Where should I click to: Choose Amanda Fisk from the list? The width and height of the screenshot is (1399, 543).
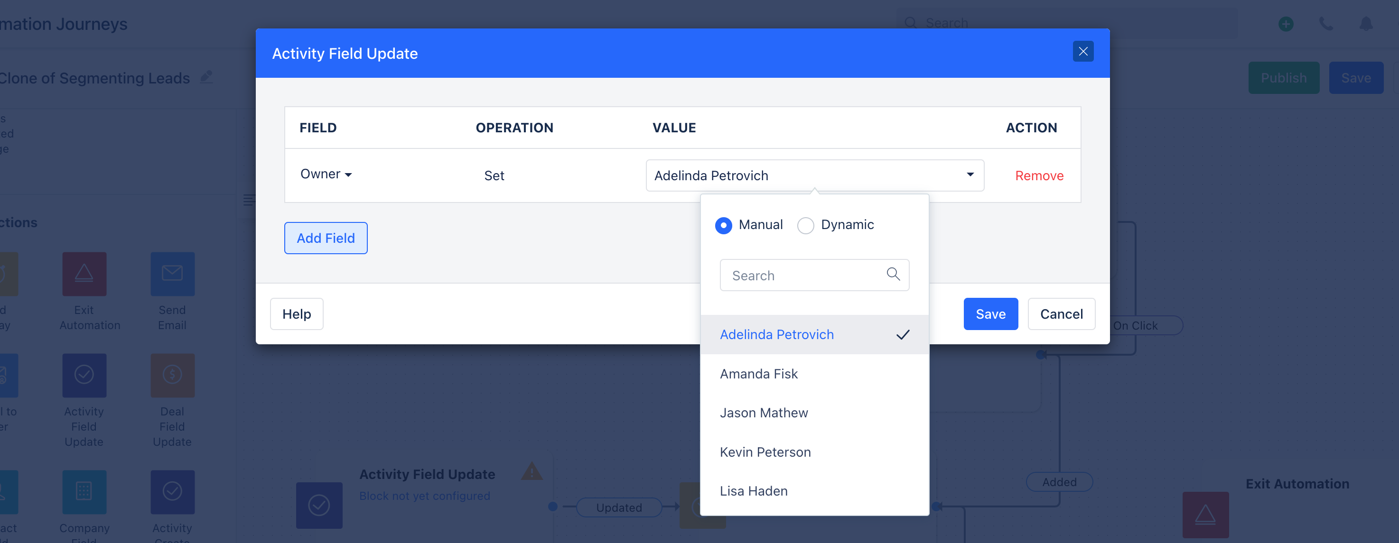coord(815,374)
